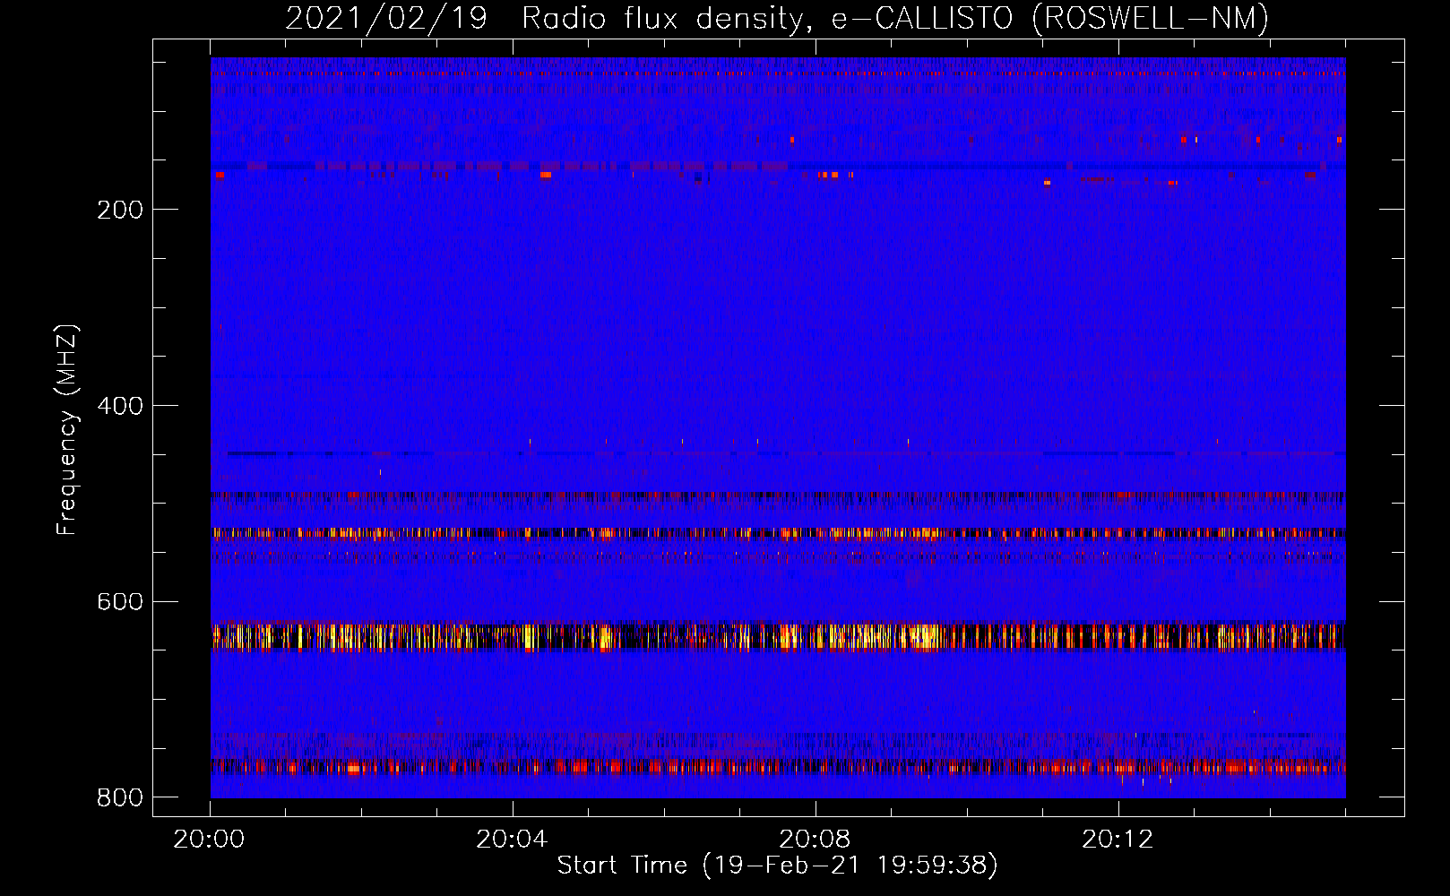The image size is (1450, 896).
Task: Click the 20:08 time tick label
Action: click(815, 840)
